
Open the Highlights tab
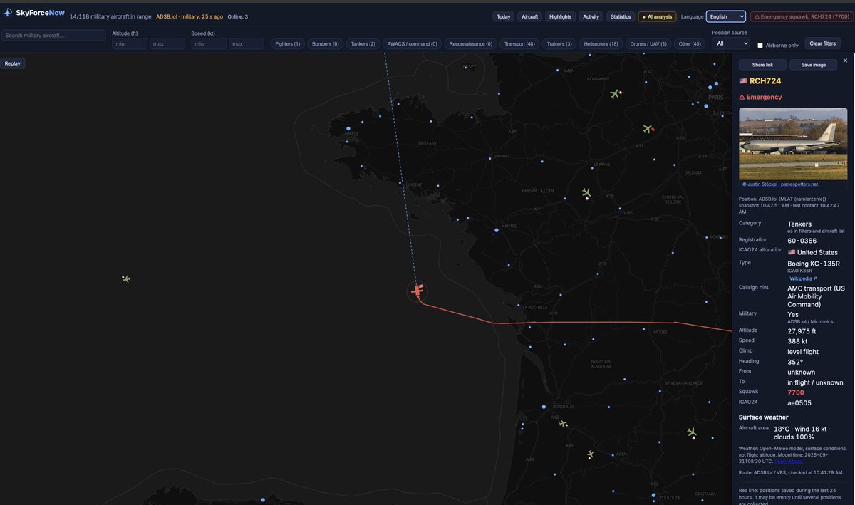click(561, 16)
